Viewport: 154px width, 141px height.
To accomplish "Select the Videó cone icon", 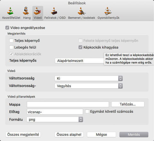I will [x=37, y=11].
